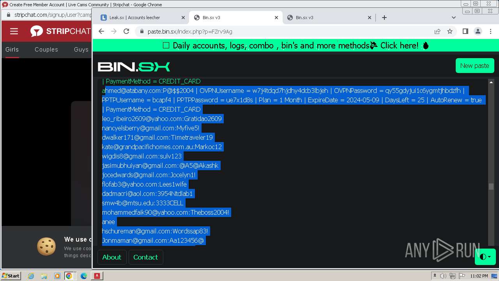Click the share-page icon in the address bar
The height and width of the screenshot is (281, 499).
(437, 31)
